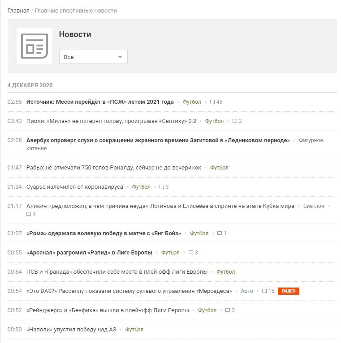Click Футбол tag on the Наполи row
Viewport: 341px width, 343px height.
(x=134, y=330)
